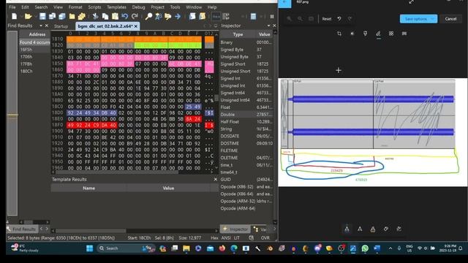The image size is (468, 263).
Task: Select the Double row in Inspector
Action: click(x=246, y=115)
